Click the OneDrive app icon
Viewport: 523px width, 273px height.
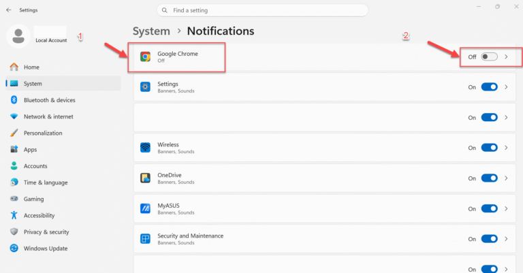click(x=146, y=178)
